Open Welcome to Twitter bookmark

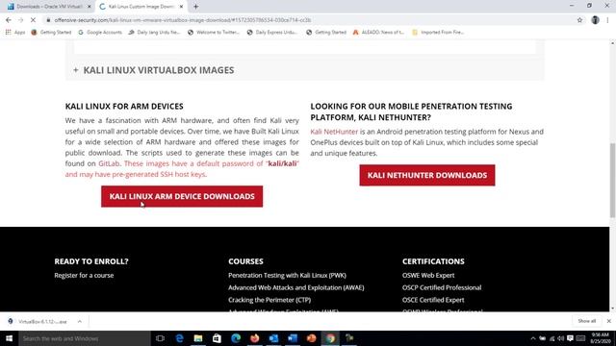click(214, 32)
